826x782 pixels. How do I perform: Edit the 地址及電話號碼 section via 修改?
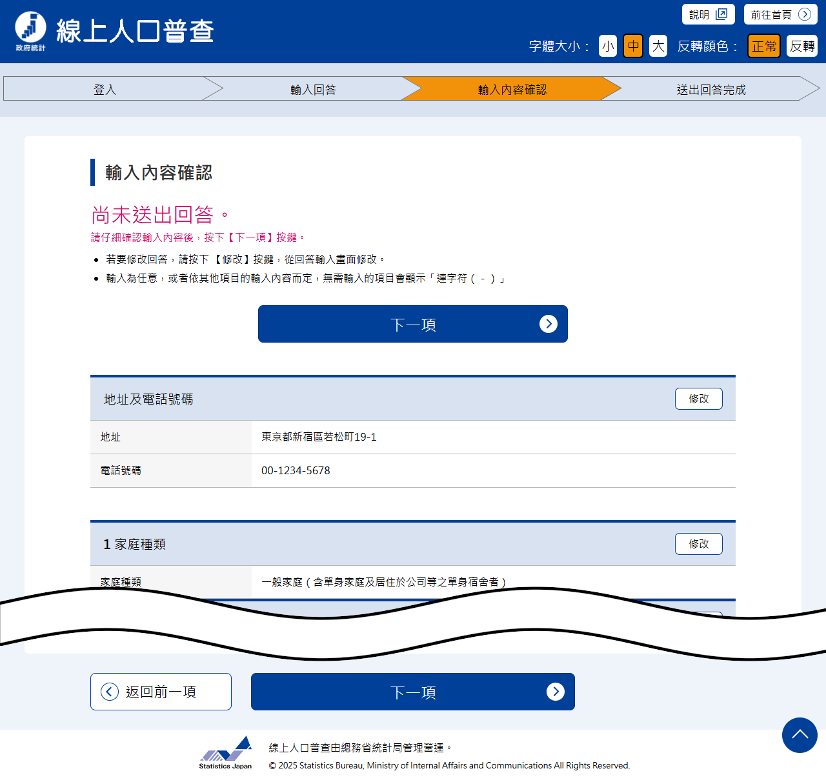tap(698, 399)
